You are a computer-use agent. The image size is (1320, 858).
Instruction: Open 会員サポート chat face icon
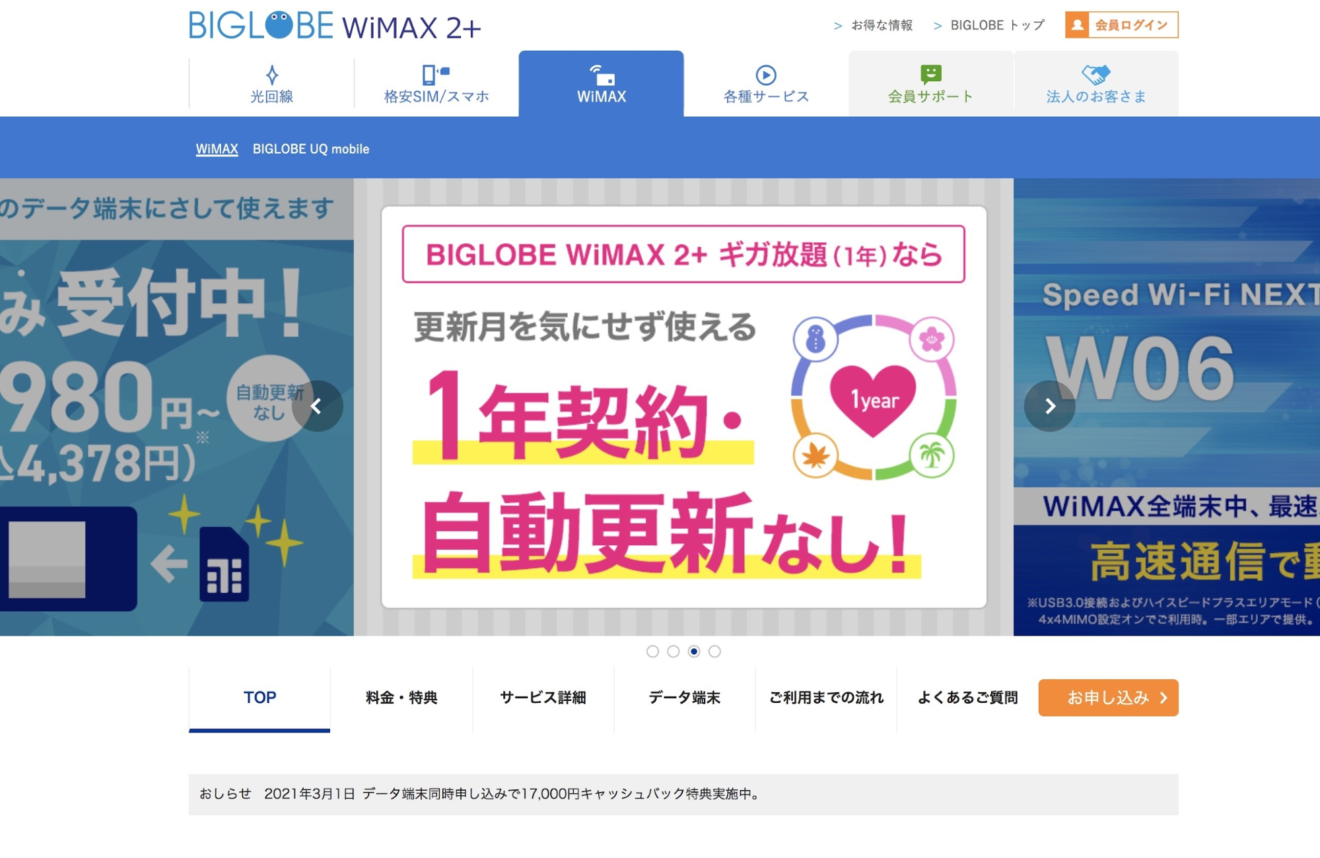931,75
